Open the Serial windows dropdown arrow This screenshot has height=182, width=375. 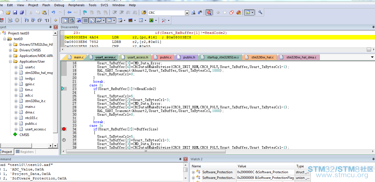pyautogui.click(x=124, y=20)
